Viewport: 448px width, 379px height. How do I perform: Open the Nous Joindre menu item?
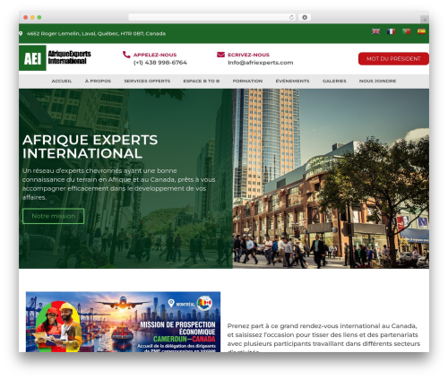point(377,81)
